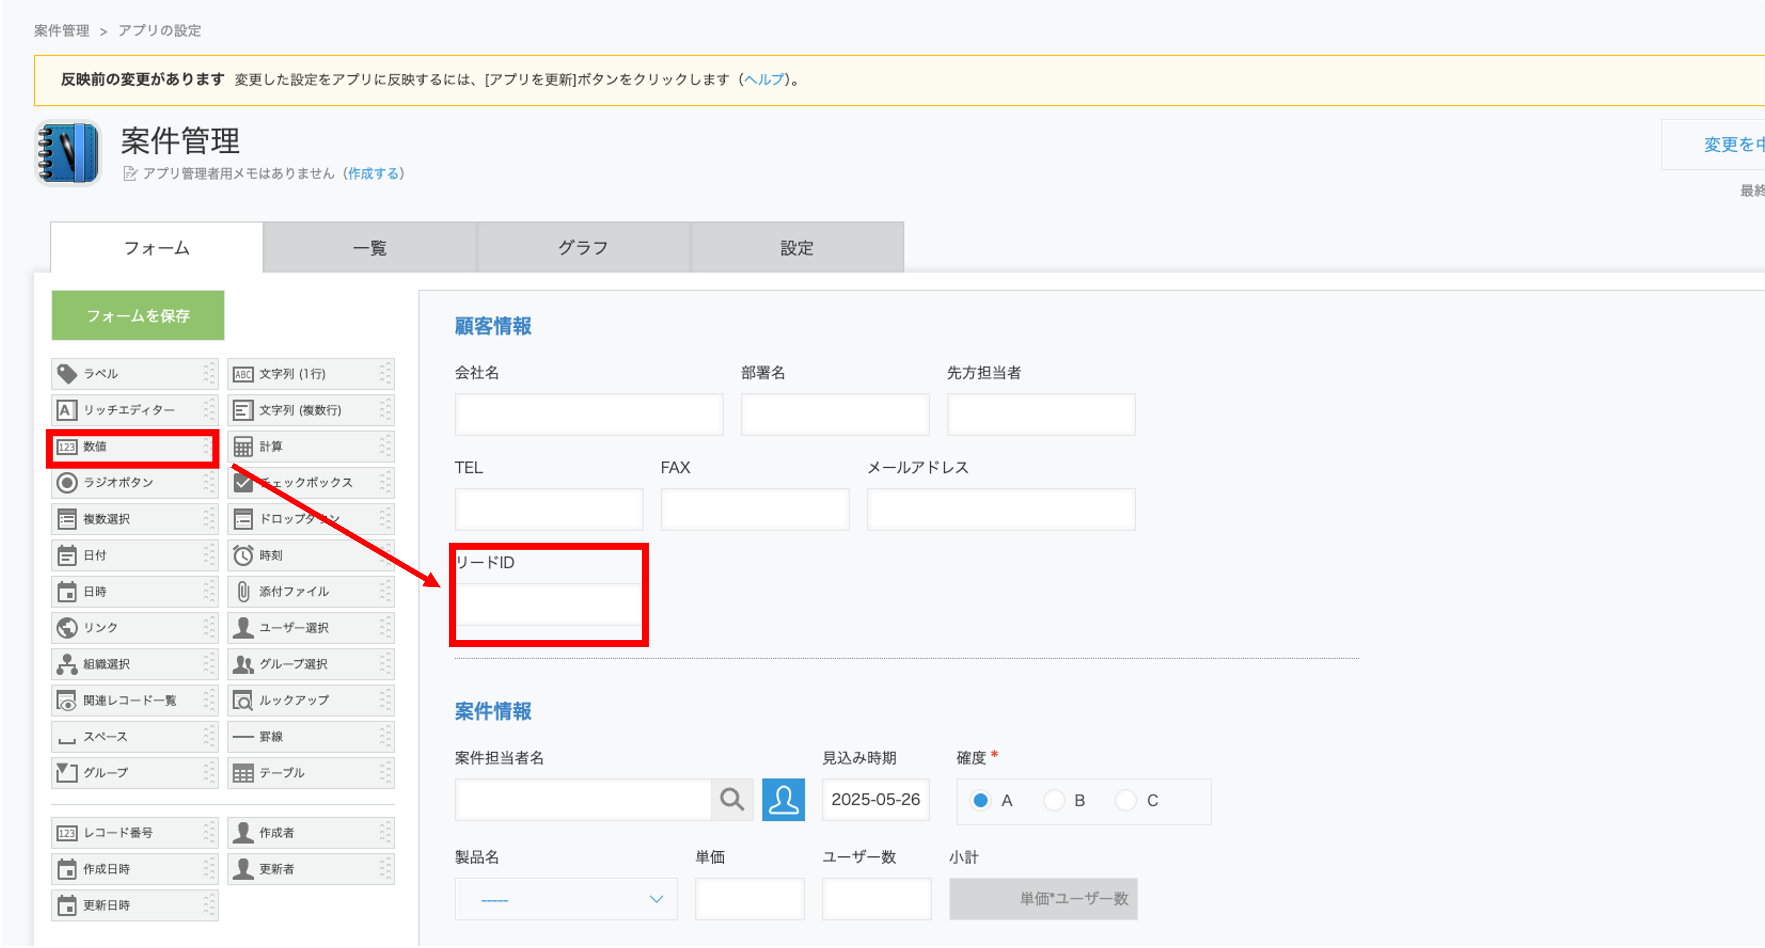This screenshot has height=948, width=1765.
Task: Open the ヘルプ link in the notice
Action: [763, 79]
